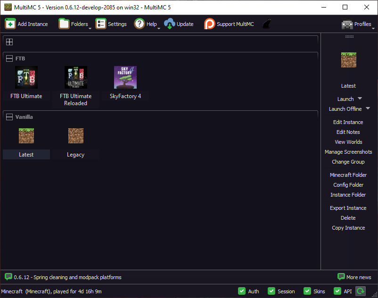
Task: Click the Latest name in side panel
Action: (x=348, y=86)
